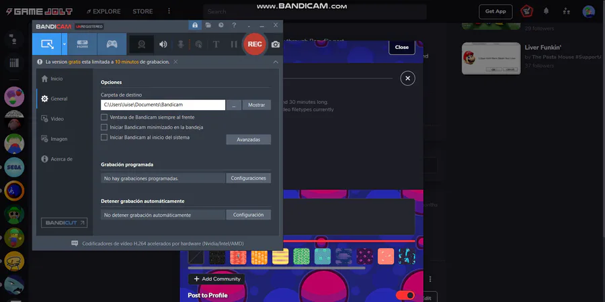The width and height of the screenshot is (605, 302).
Task: Open the Game Jolt top nav more menu
Action: [x=169, y=11]
